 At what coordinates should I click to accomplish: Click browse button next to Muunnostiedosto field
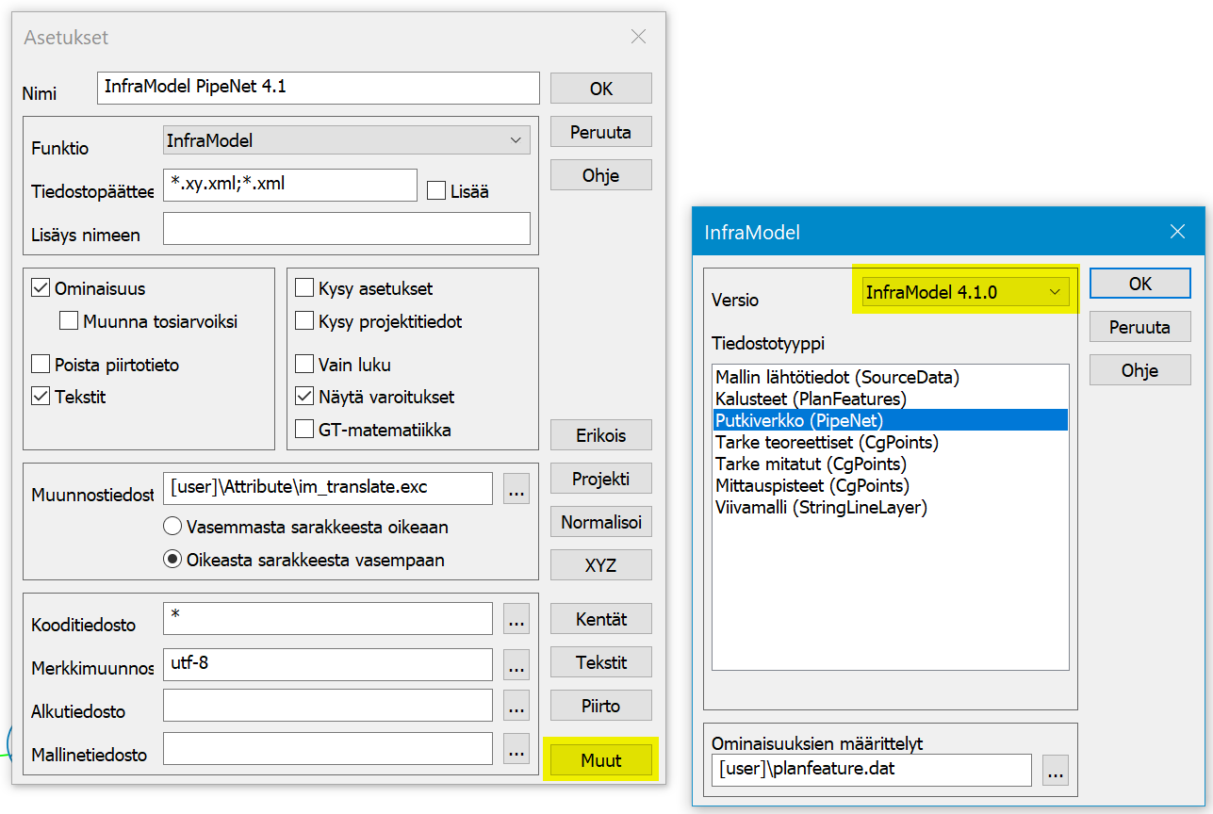pyautogui.click(x=516, y=489)
